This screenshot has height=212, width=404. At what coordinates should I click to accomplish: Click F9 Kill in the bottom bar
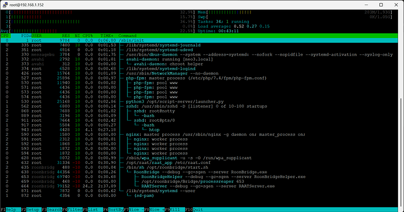coord(175,210)
